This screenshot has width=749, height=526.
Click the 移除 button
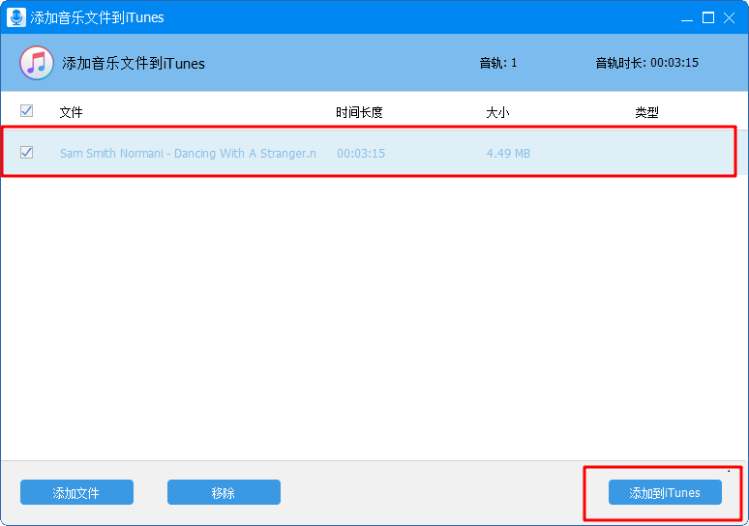(224, 492)
